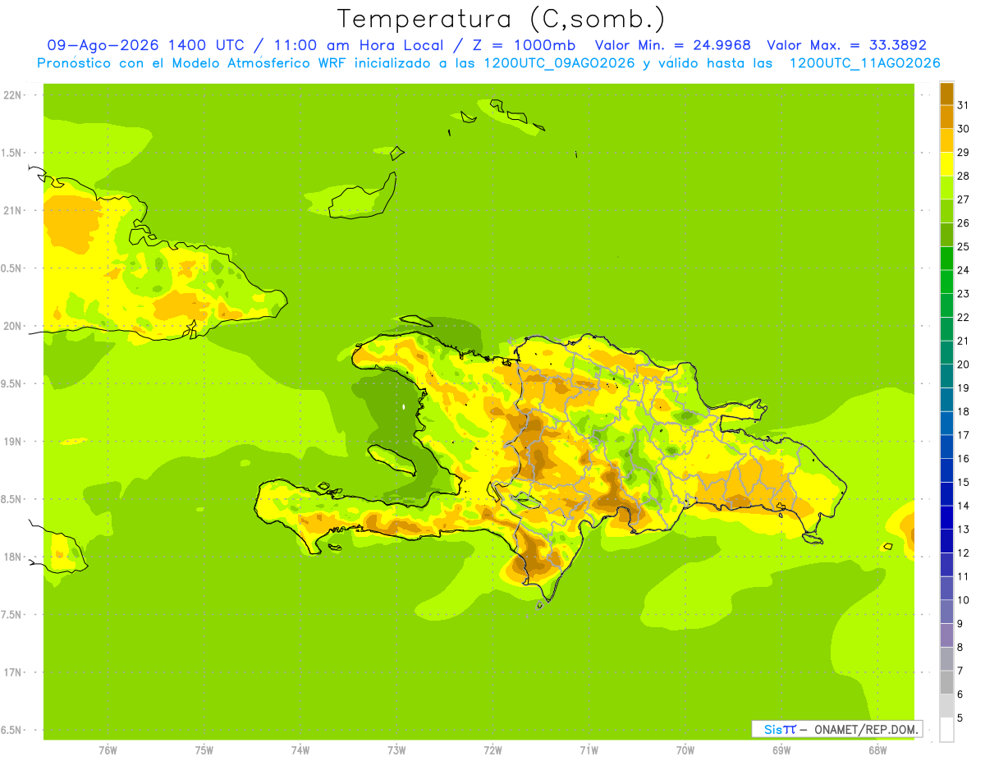
Task: Click the "68W" longitude label
Action: [x=877, y=750]
